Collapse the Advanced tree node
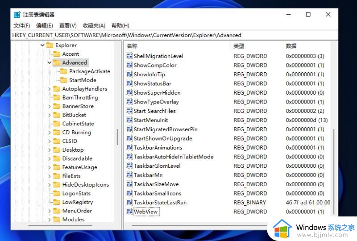The height and width of the screenshot is (241, 357). (x=50, y=62)
